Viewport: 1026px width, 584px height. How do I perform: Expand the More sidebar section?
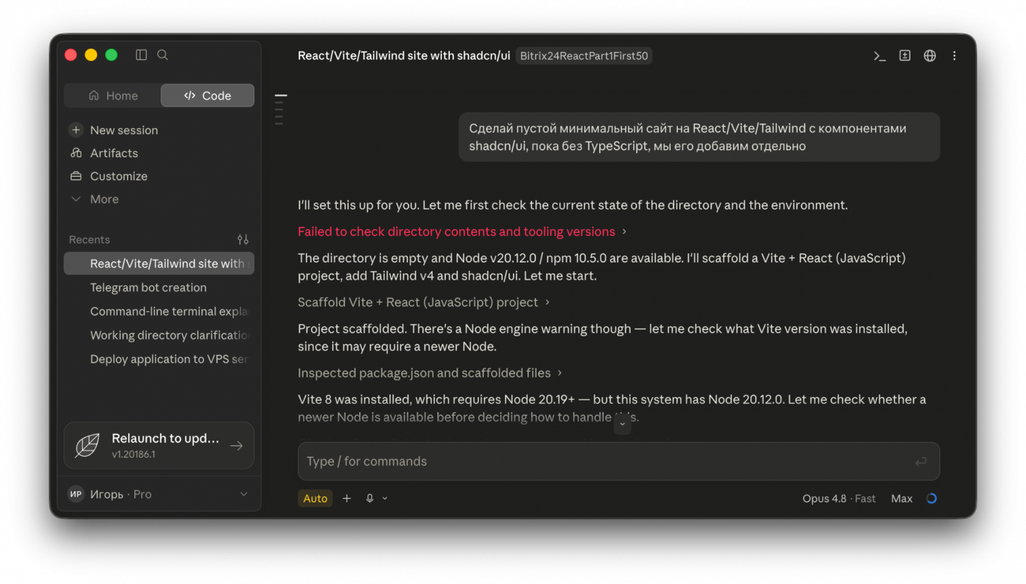coord(104,199)
